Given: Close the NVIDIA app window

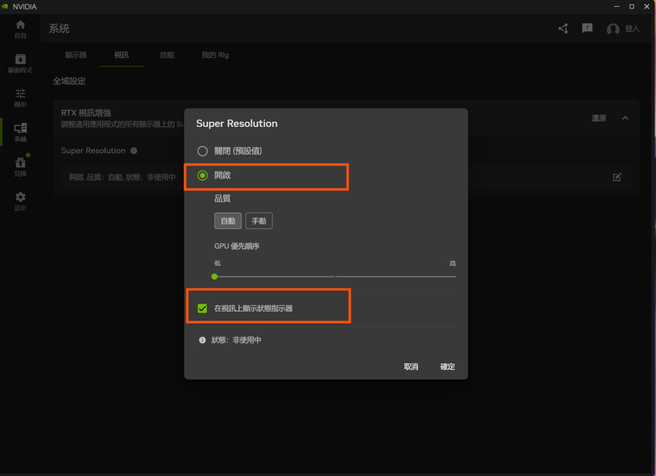Looking at the screenshot, I should pos(647,6).
